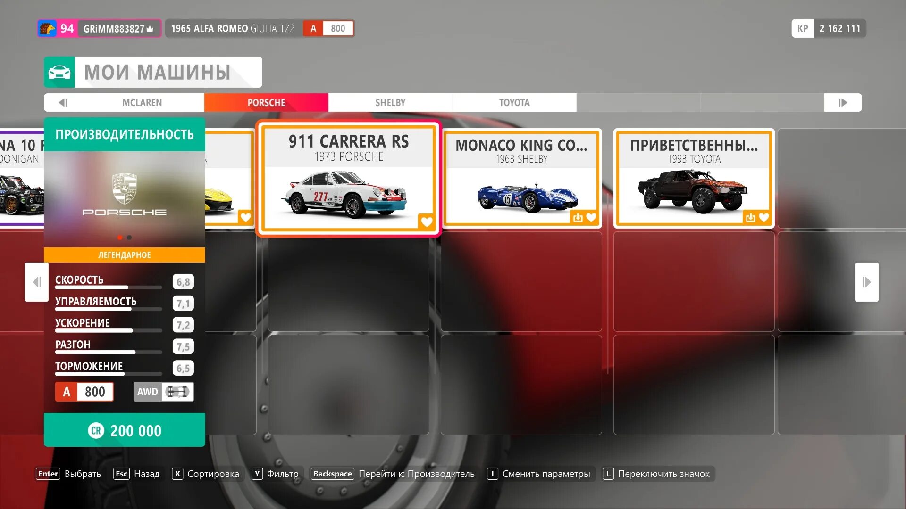The width and height of the screenshot is (906, 509).
Task: Click the player avatar icon with level 94
Action: (47, 28)
